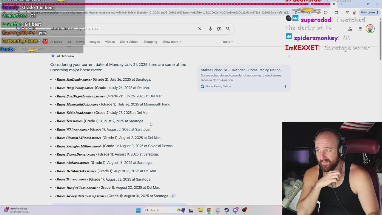Open AI Overview three-dot options menu
382x215 pixels.
289,56
